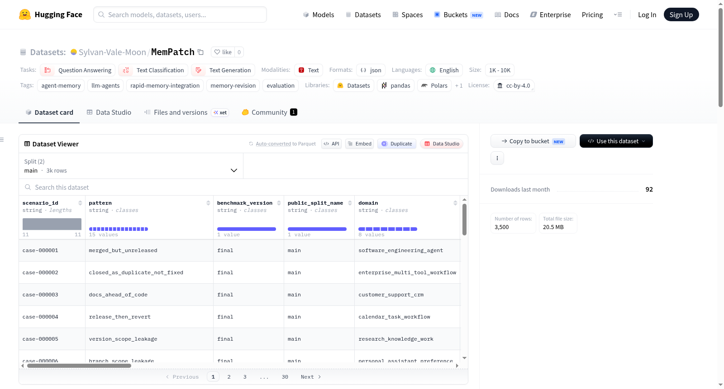The height and width of the screenshot is (389, 724).
Task: Go to Models in the top navigation
Action: tap(319, 15)
